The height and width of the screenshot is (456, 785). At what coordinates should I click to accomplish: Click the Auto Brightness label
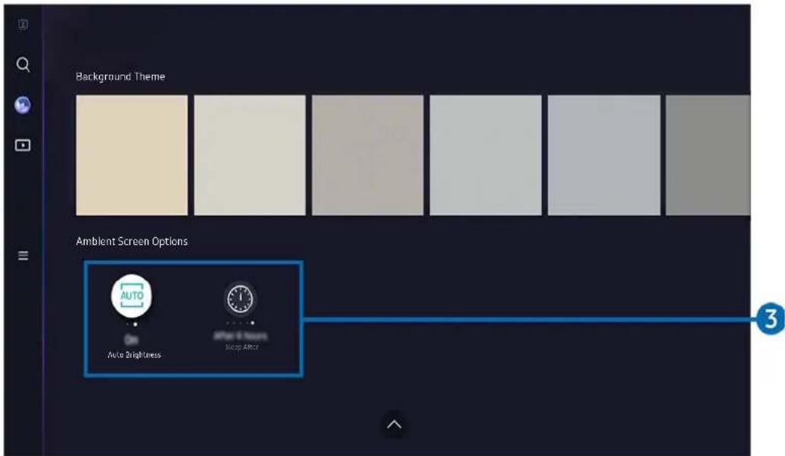pos(134,355)
